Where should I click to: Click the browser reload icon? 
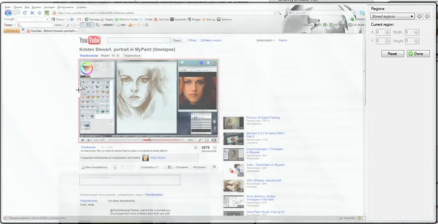coord(25,13)
